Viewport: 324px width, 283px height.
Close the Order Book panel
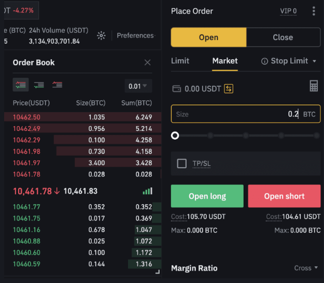[147, 62]
